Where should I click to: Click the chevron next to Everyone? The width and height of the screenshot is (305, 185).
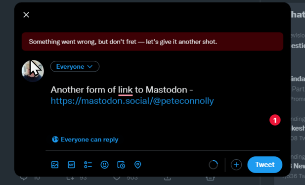pyautogui.click(x=90, y=67)
